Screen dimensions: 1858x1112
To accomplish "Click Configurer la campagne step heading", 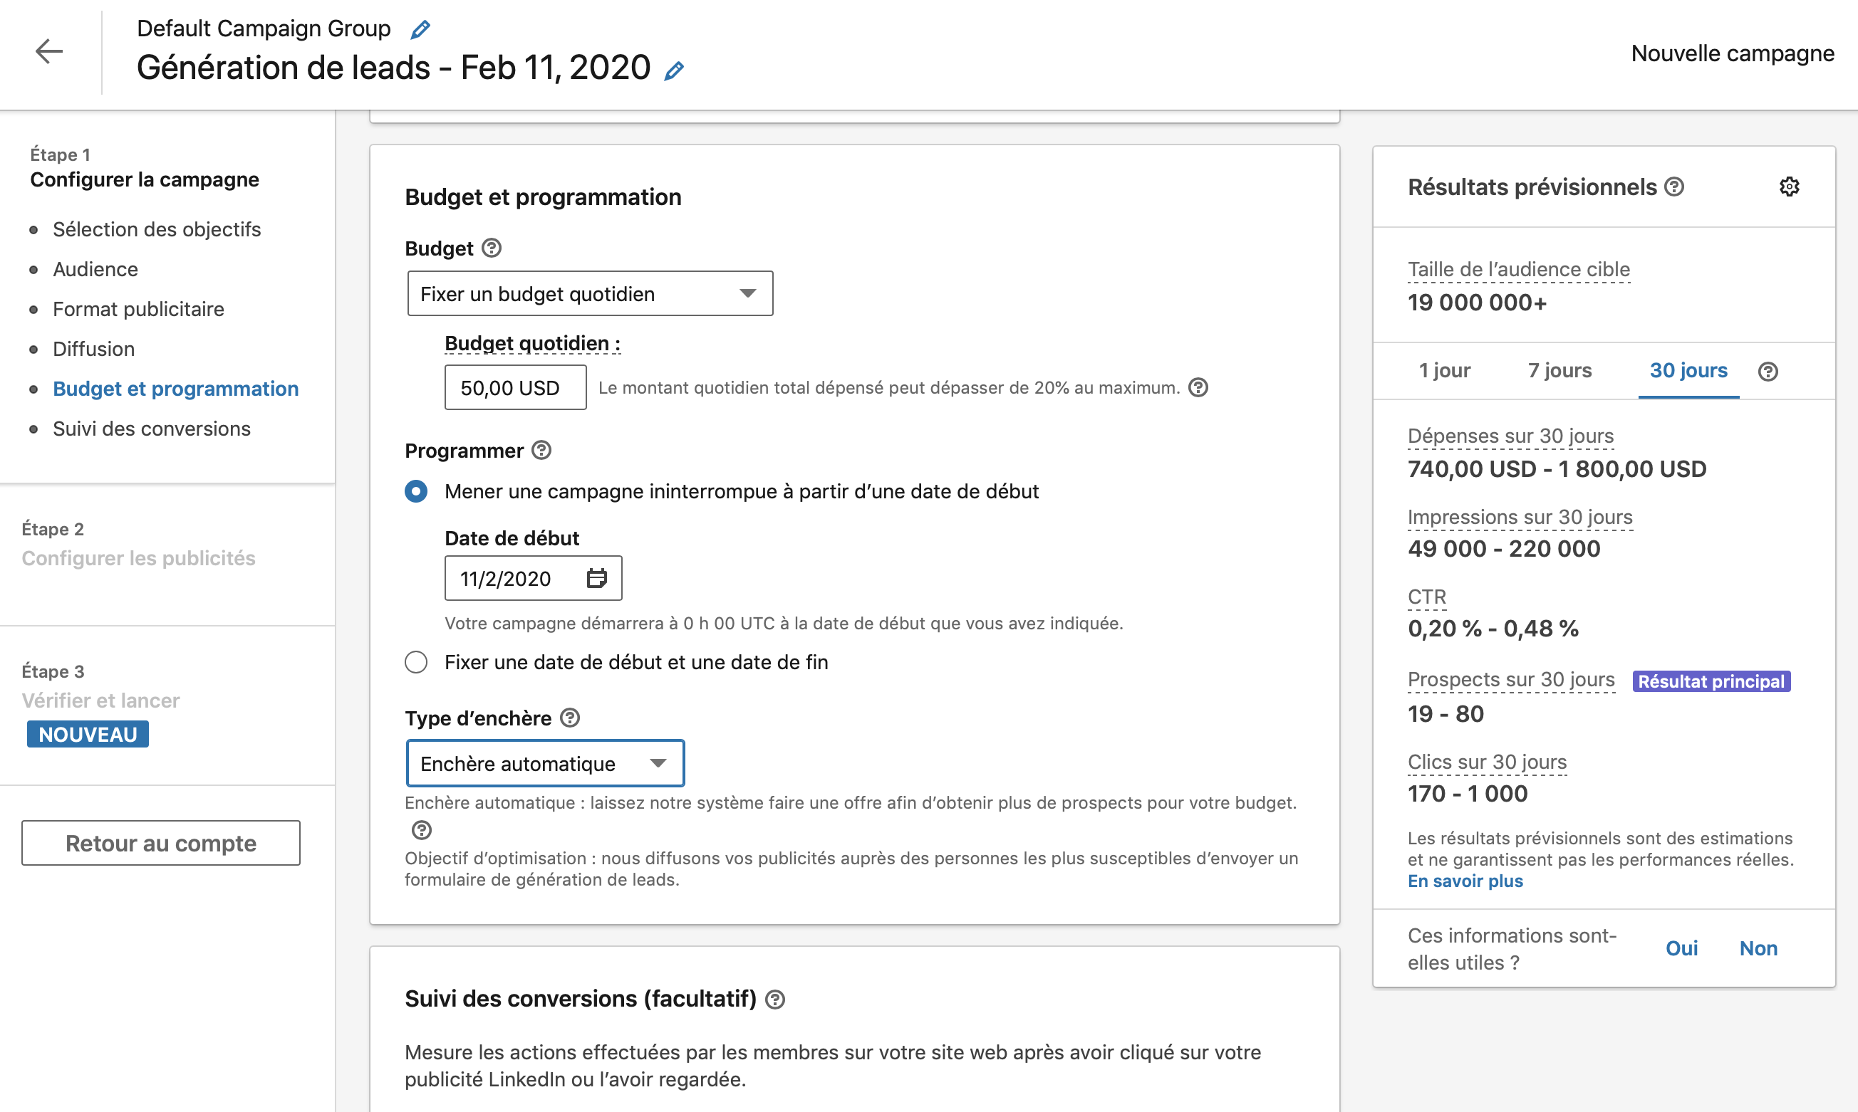I will (145, 180).
